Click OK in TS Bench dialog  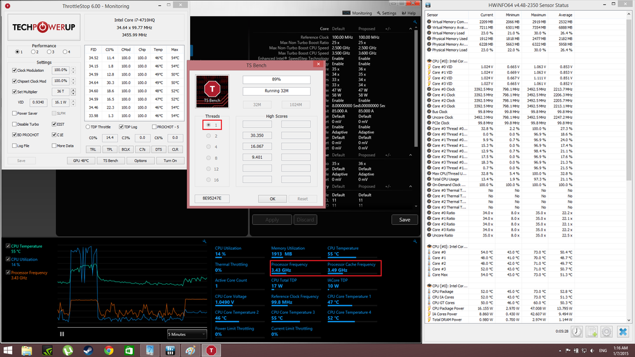273,199
